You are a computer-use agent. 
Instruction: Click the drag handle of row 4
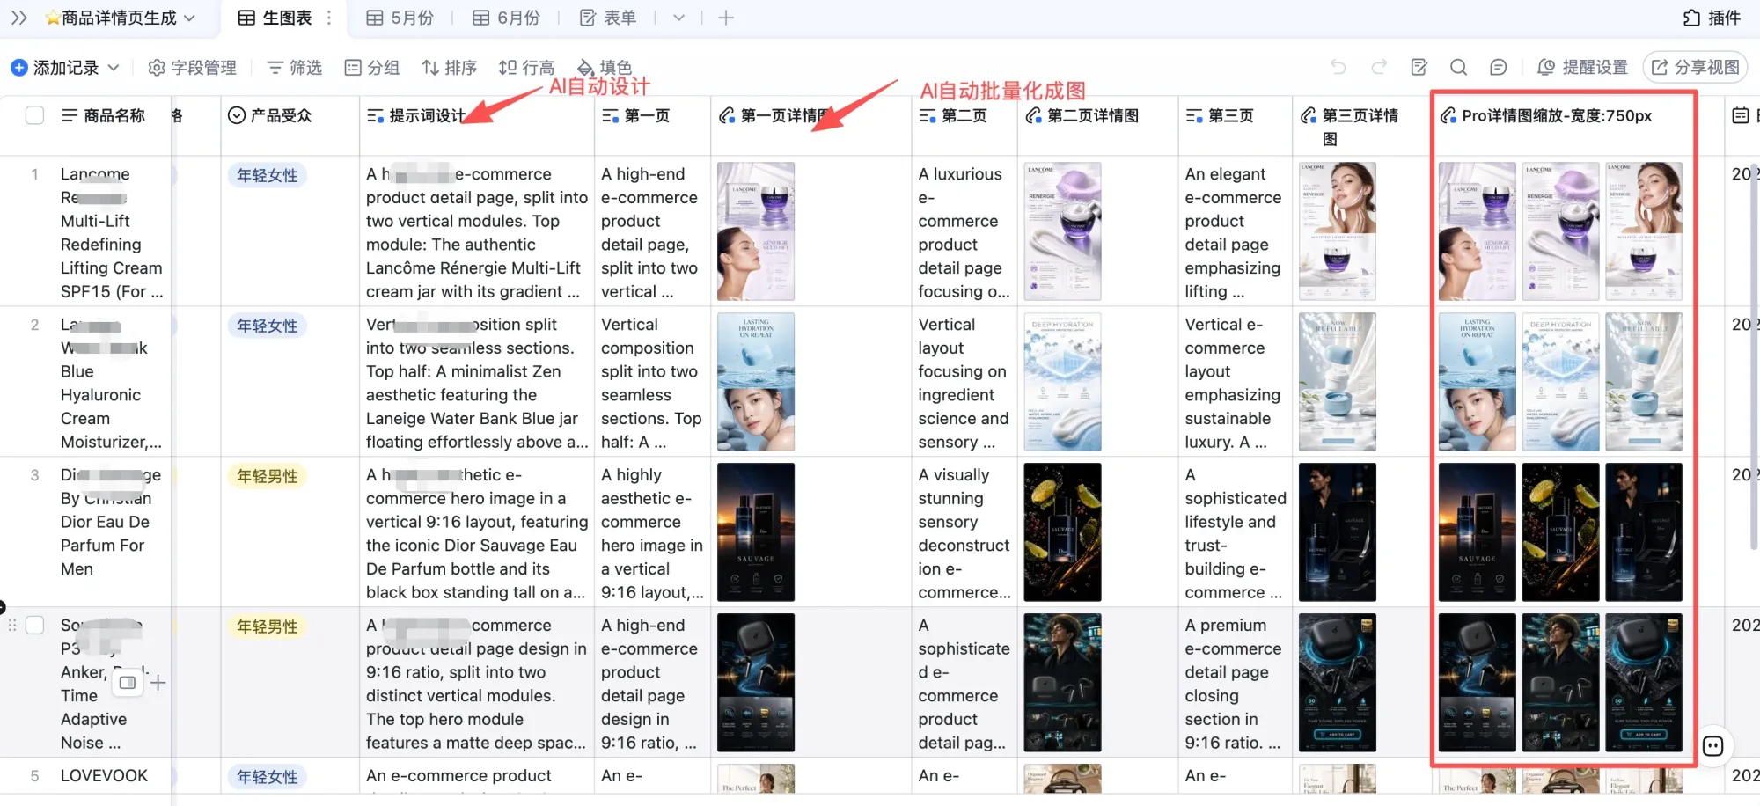click(x=12, y=625)
